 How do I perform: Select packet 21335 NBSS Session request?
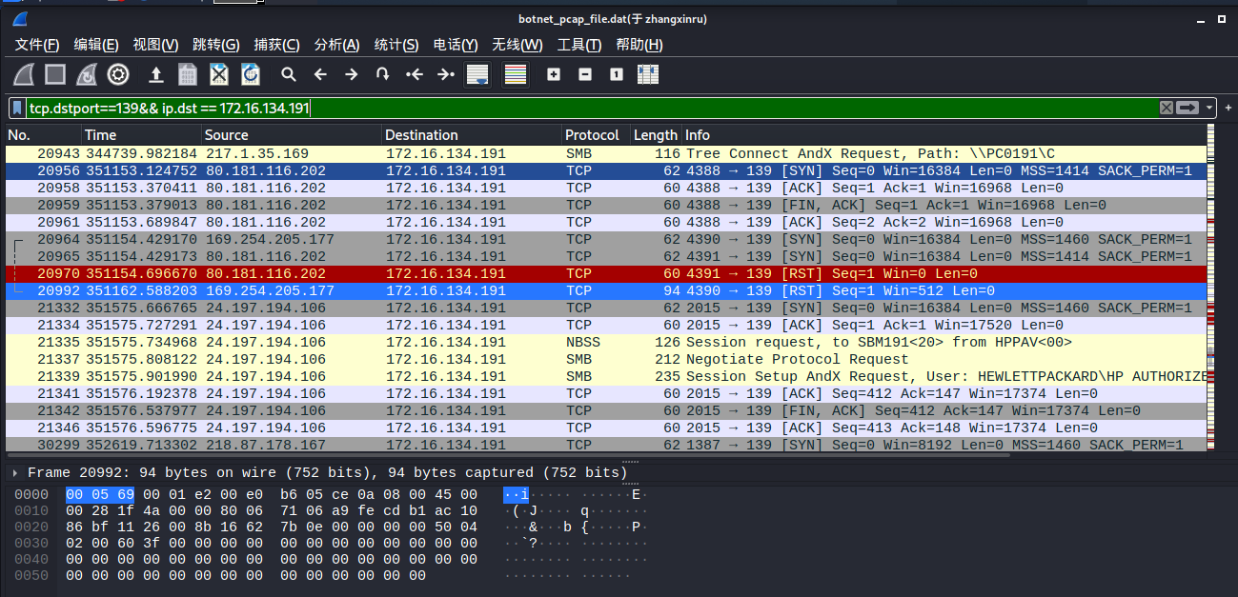pyautogui.click(x=605, y=342)
